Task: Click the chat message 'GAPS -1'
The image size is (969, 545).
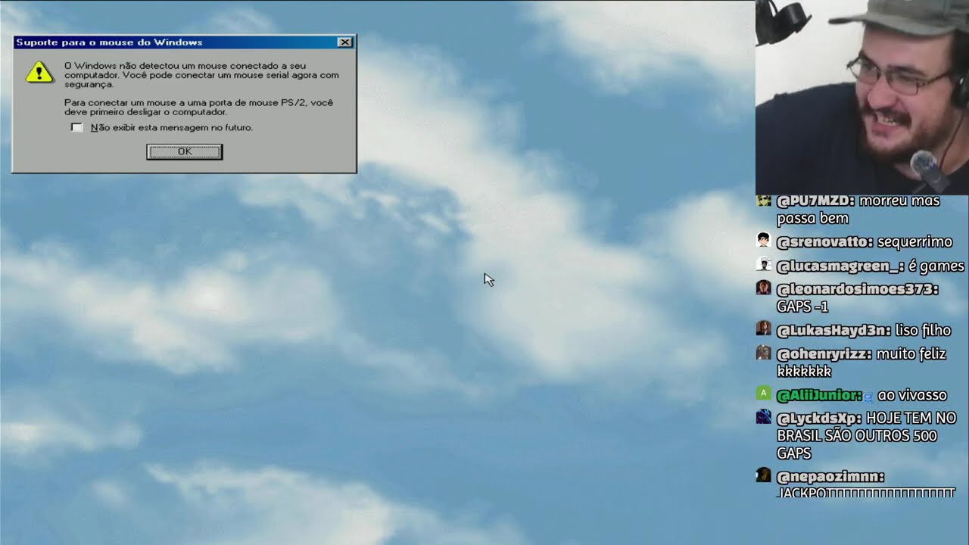Action: (x=802, y=307)
